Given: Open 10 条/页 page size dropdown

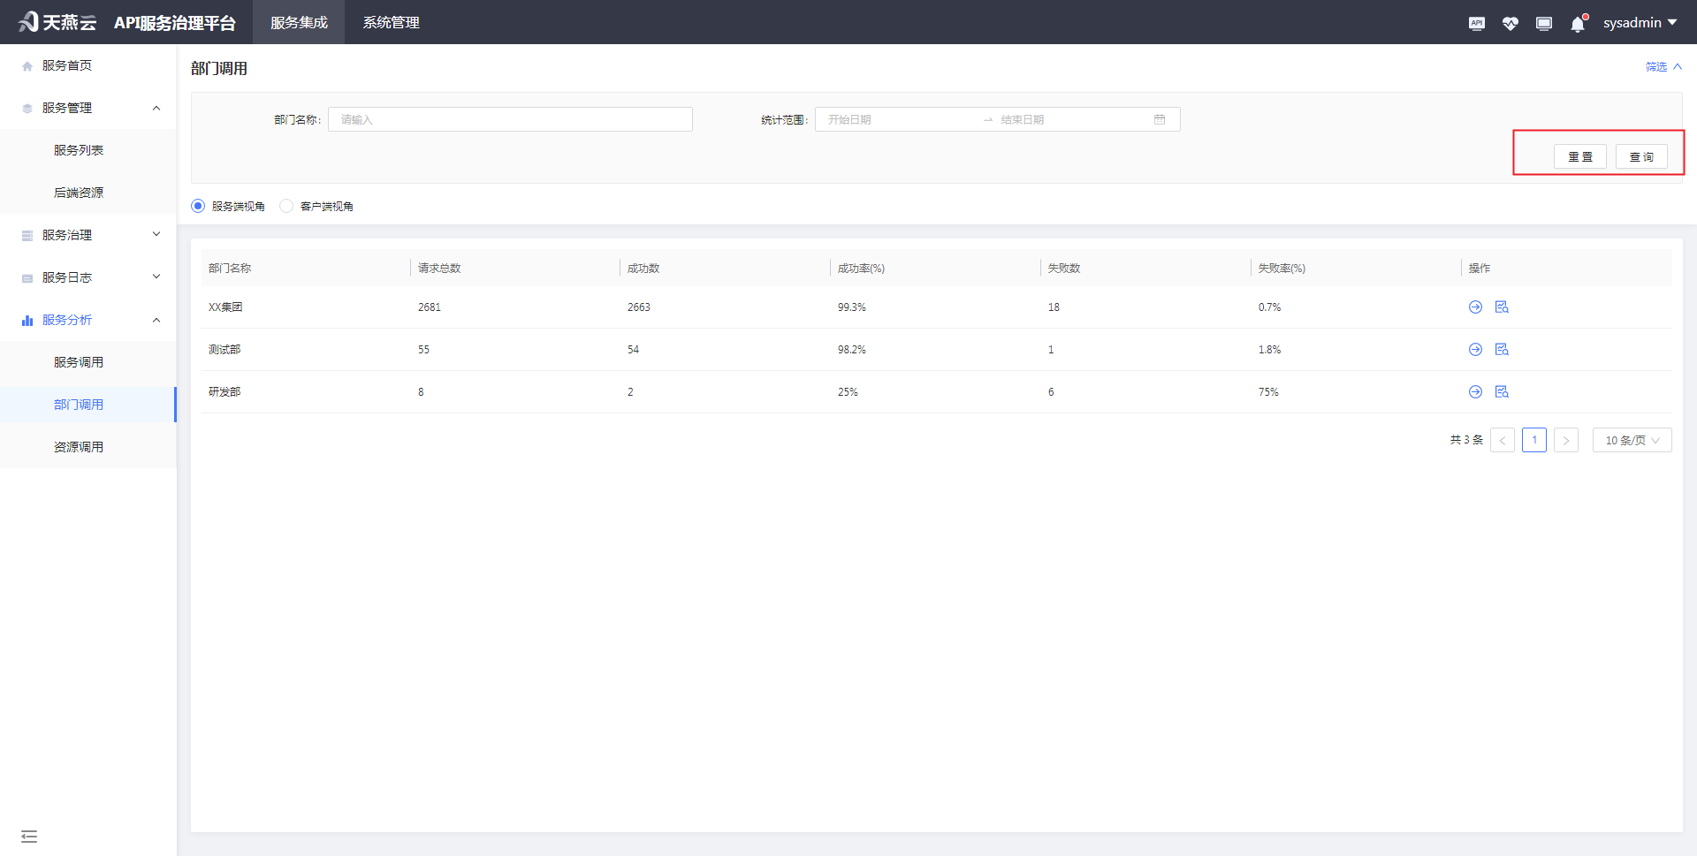Looking at the screenshot, I should [1632, 440].
